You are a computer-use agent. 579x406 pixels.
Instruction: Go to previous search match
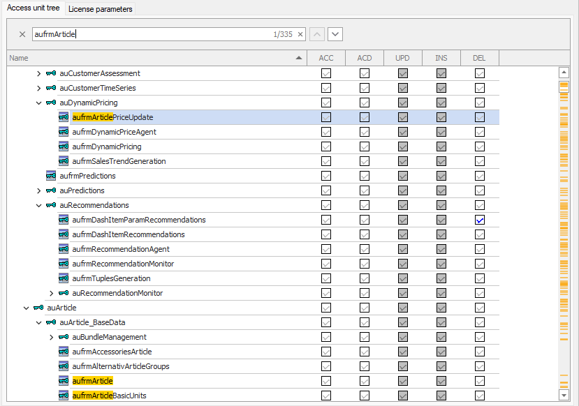point(317,34)
